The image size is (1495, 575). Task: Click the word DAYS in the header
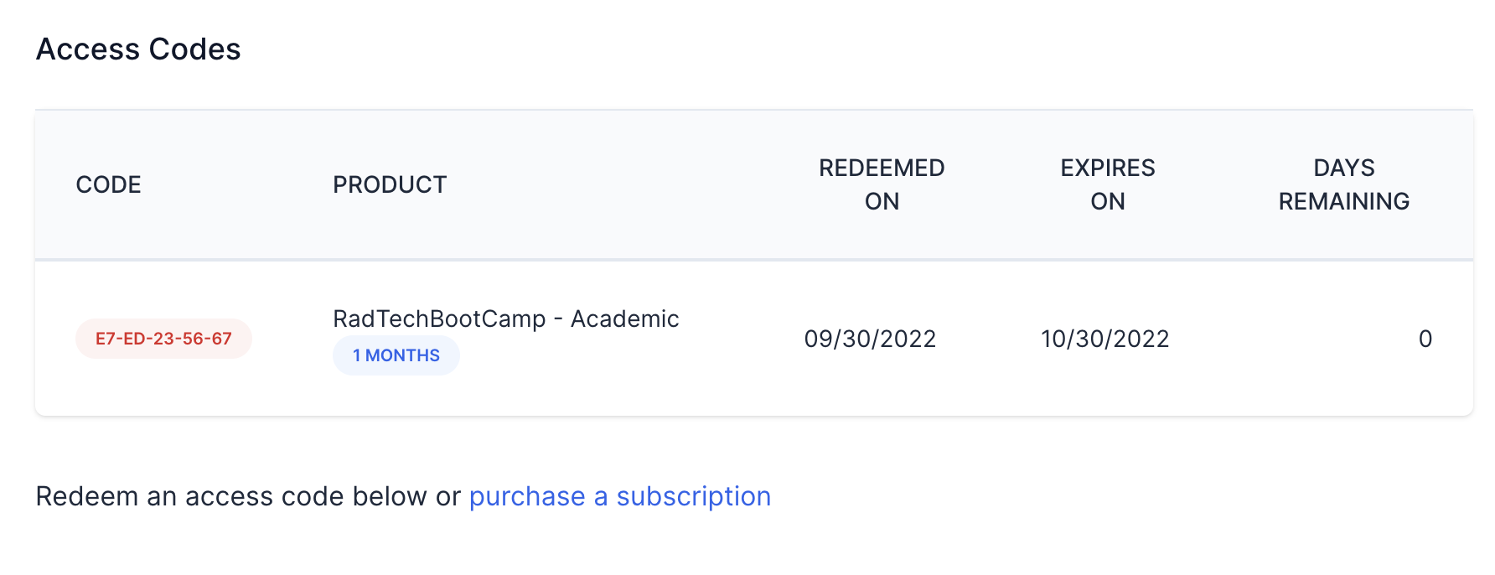click(1344, 168)
